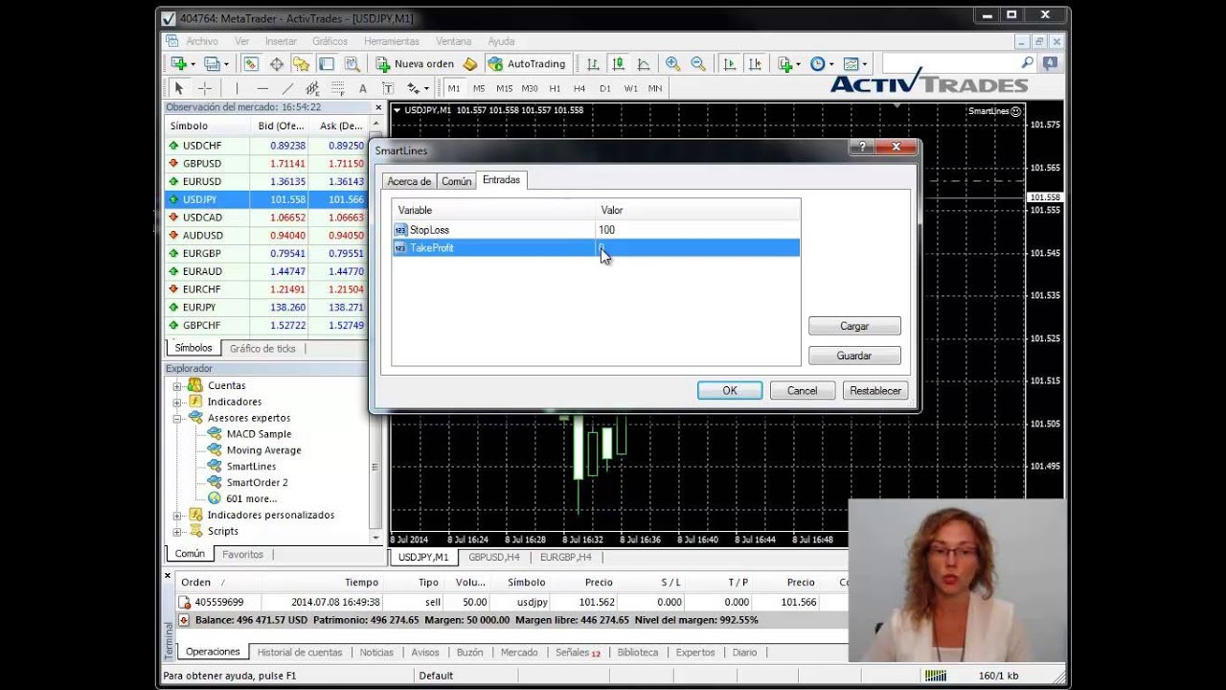The width and height of the screenshot is (1226, 690).
Task: Switch to bar chart display
Action: 593,64
